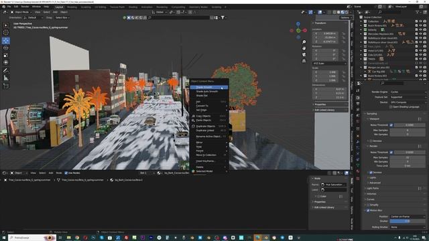Expand the Light Paths panel

coord(372,188)
